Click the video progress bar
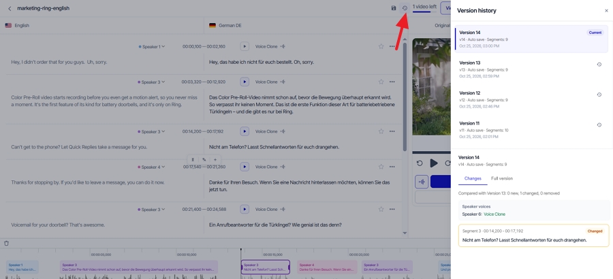This screenshot has width=613, height=279. (x=432, y=152)
